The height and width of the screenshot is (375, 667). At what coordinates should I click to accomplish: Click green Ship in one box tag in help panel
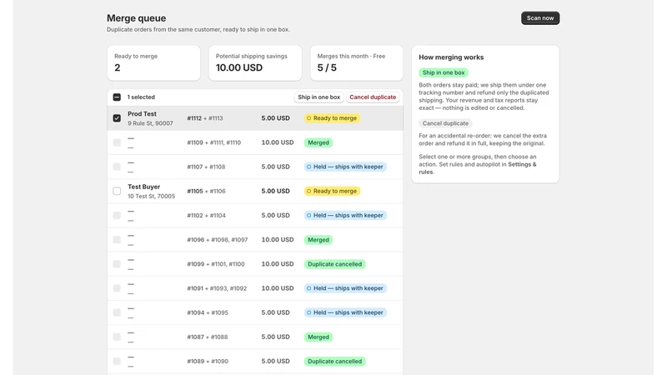pos(444,72)
